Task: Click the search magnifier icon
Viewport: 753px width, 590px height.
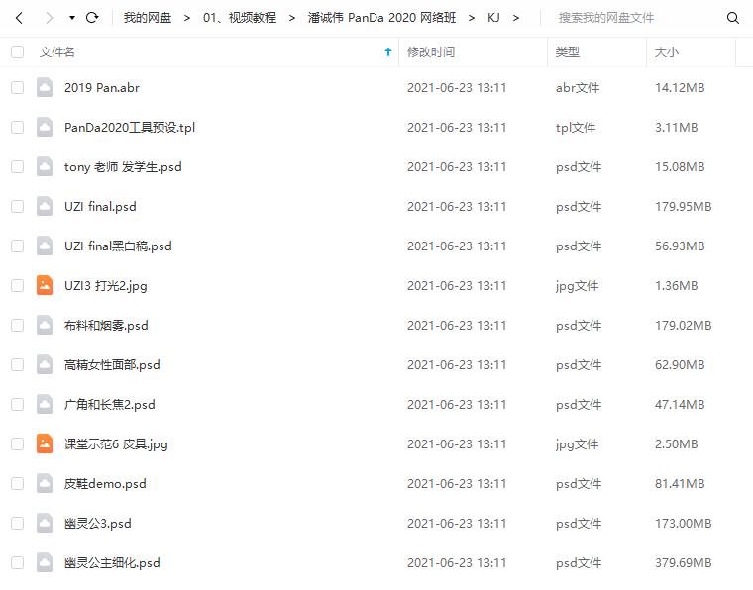Action: click(x=732, y=18)
